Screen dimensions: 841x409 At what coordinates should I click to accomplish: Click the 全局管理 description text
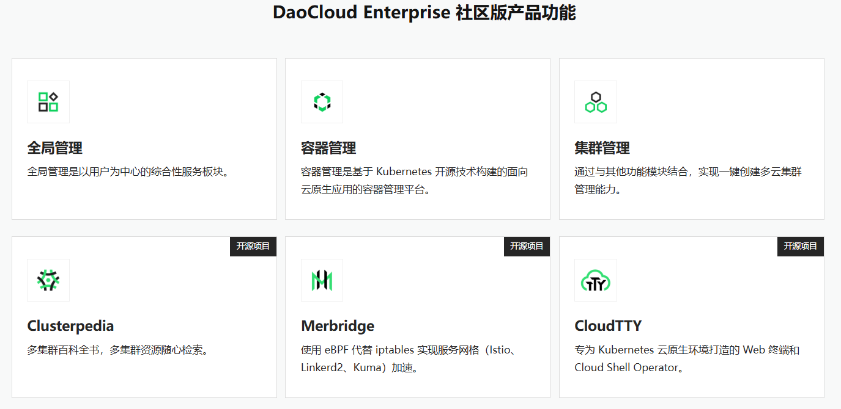pos(128,172)
